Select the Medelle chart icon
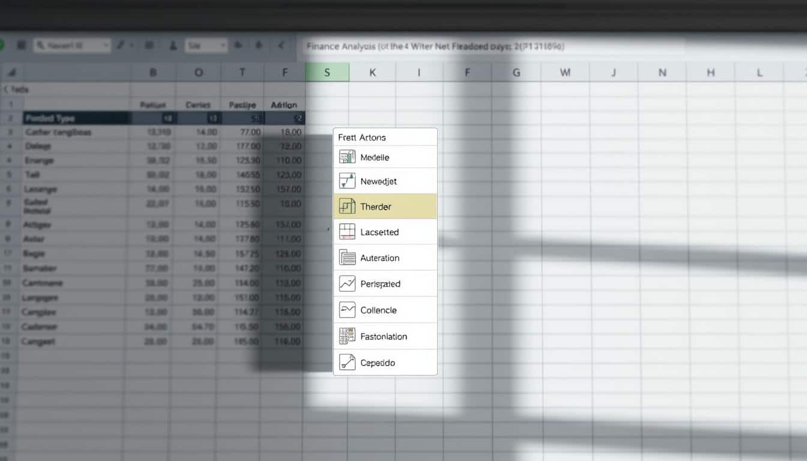807x461 pixels. pos(346,157)
